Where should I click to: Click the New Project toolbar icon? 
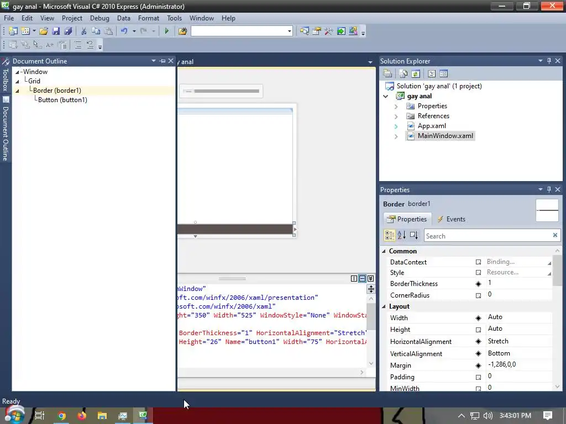[13, 31]
